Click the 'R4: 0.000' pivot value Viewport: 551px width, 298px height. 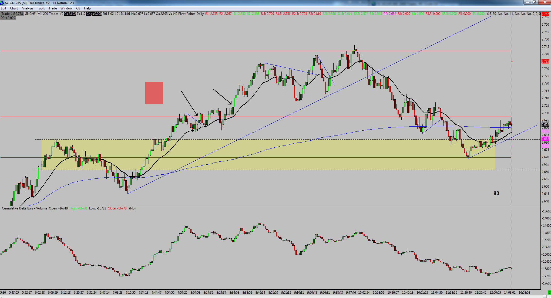point(404,14)
